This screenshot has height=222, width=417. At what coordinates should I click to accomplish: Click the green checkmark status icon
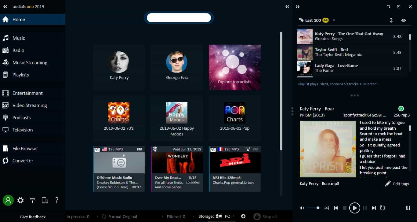click(x=401, y=109)
